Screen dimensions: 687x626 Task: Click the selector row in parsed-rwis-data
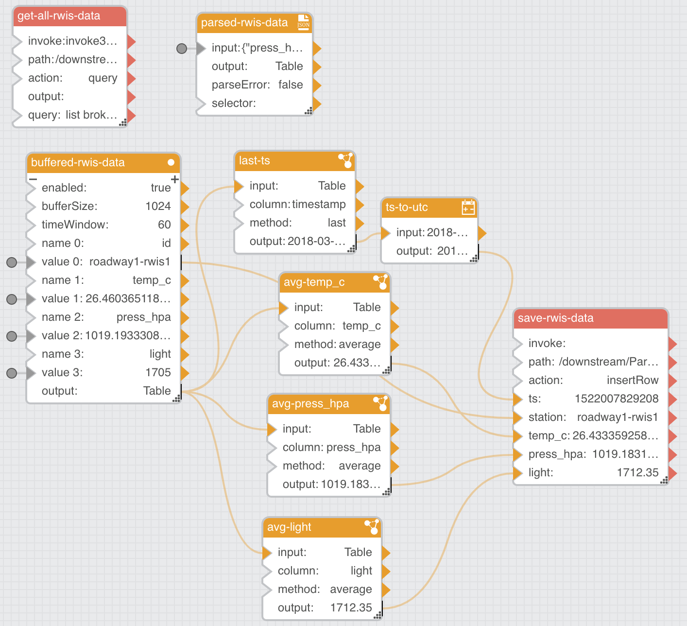(x=255, y=103)
